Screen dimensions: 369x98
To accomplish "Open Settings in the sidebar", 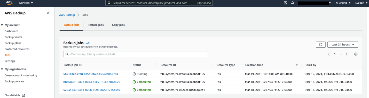I will (10, 61).
